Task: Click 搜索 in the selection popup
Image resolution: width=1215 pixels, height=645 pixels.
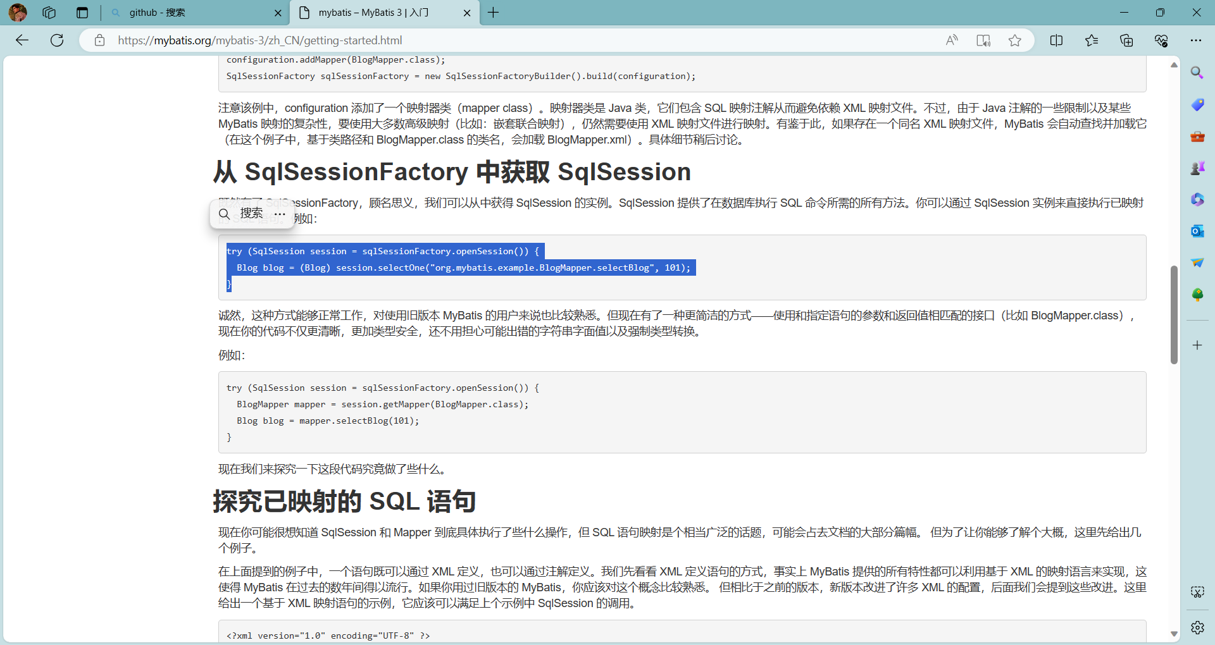Action: 241,214
